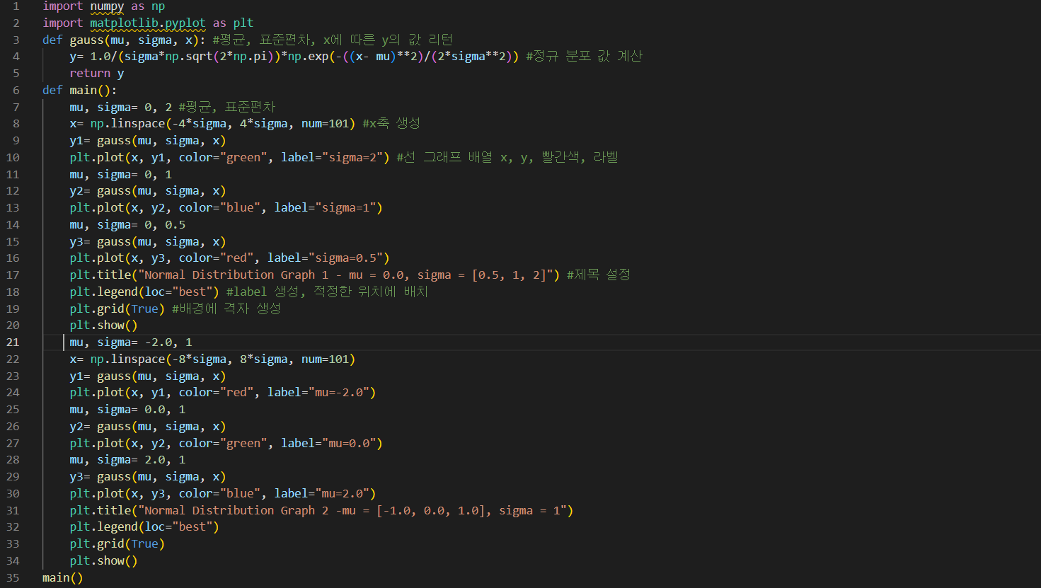
Task: Click the 'import numpy as np' line
Action: click(104, 6)
